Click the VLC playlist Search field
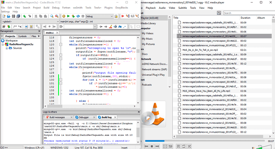Image resolution: width=275 pixels, height=149 pixels. 249,13
